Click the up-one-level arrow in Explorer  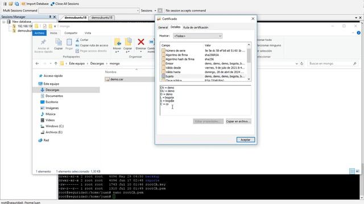tap(56, 63)
